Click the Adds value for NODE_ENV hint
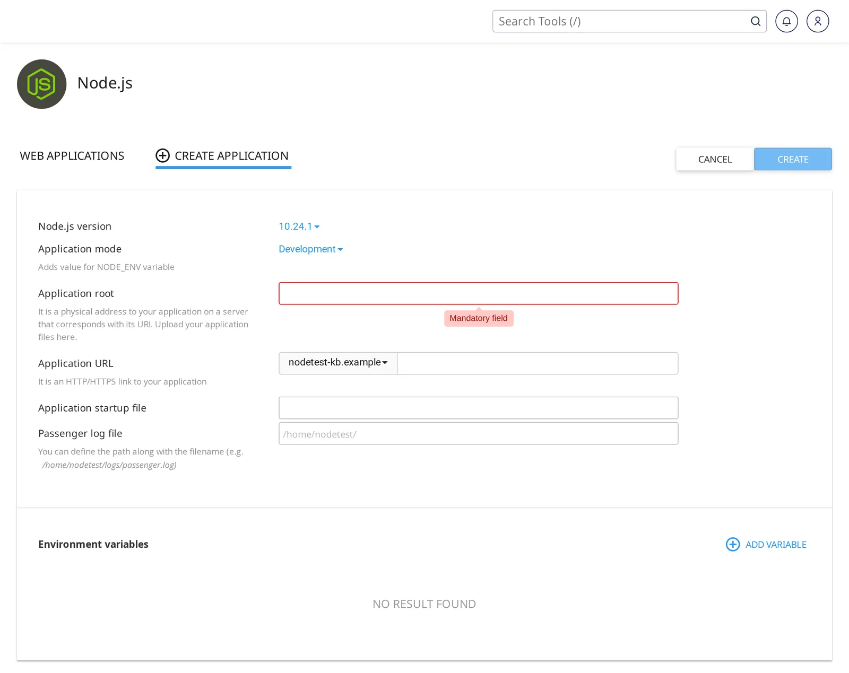The image size is (849, 673). [106, 267]
